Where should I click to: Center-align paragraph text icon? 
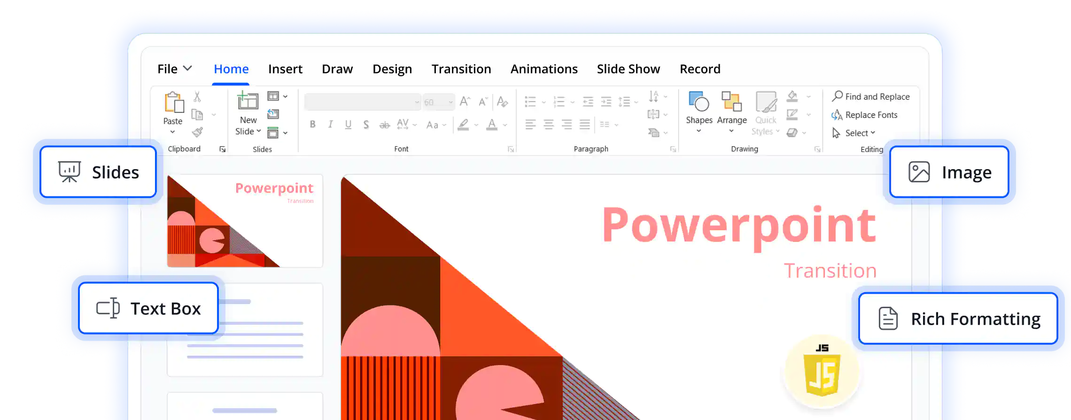(x=549, y=124)
